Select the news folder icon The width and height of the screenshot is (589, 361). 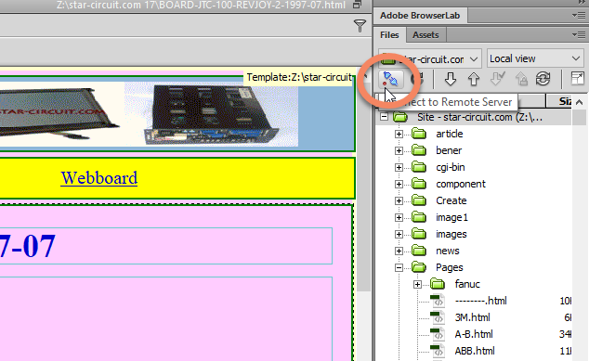[x=419, y=251]
